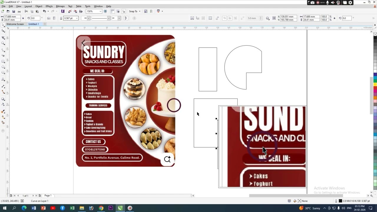The width and height of the screenshot is (377, 212).
Task: Select the Crop tool
Action: tap(3, 37)
